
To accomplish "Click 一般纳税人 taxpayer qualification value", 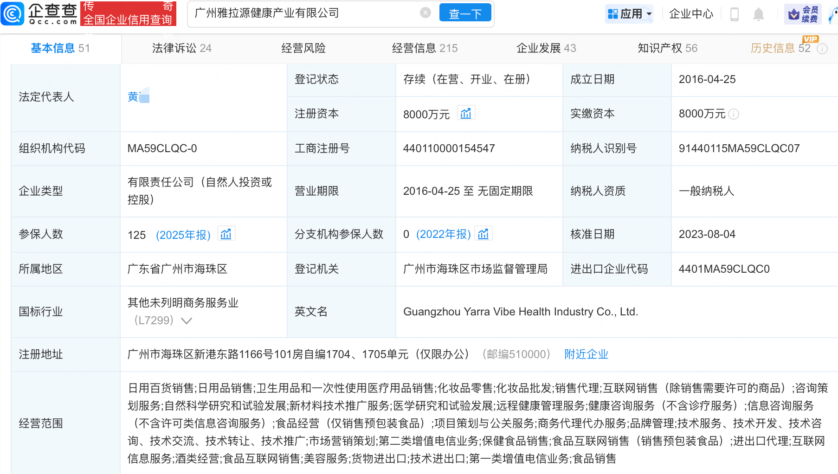I will pos(707,191).
